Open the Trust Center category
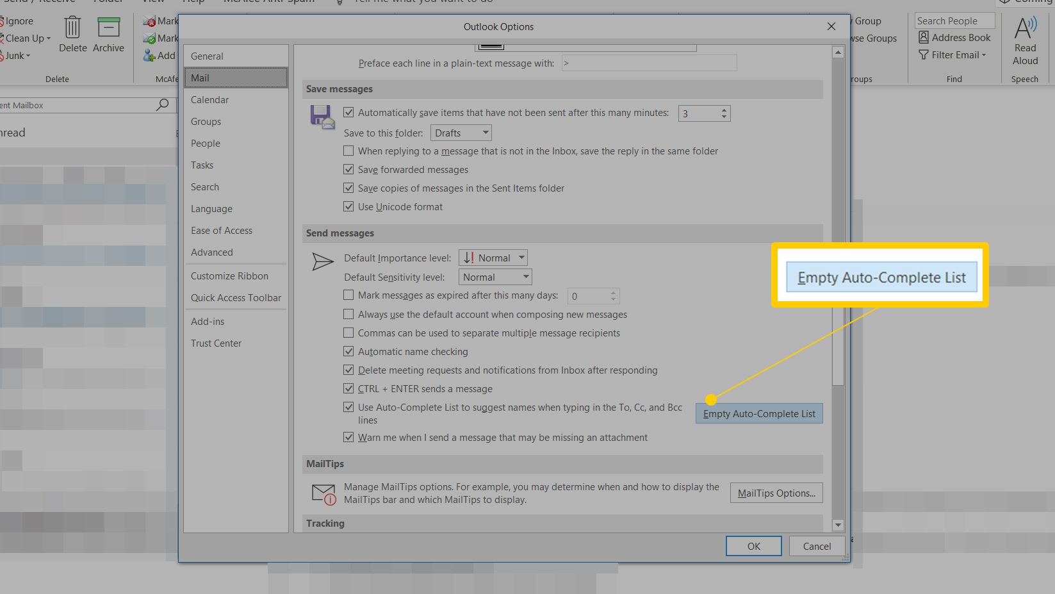 click(236, 343)
